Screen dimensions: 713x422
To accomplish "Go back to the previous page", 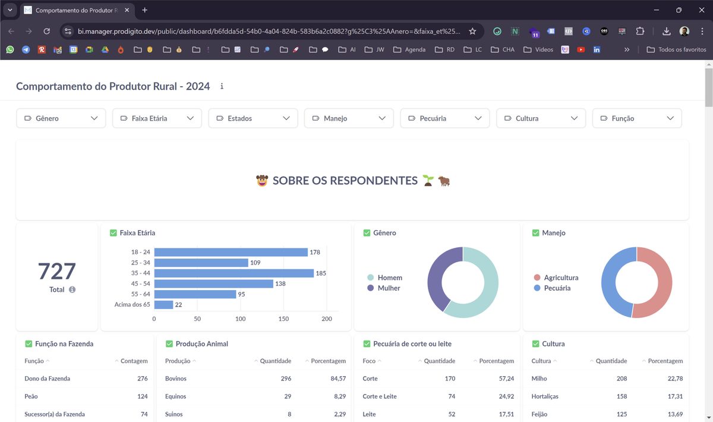I will 11,31.
